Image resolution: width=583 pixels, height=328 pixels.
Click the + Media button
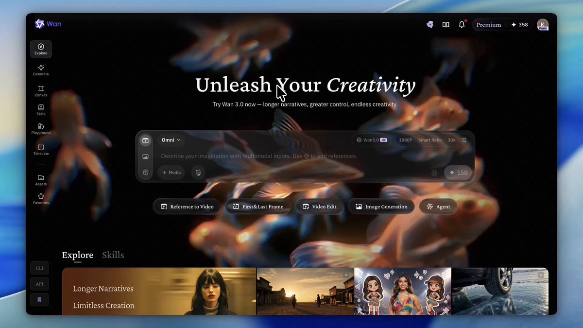click(x=171, y=173)
